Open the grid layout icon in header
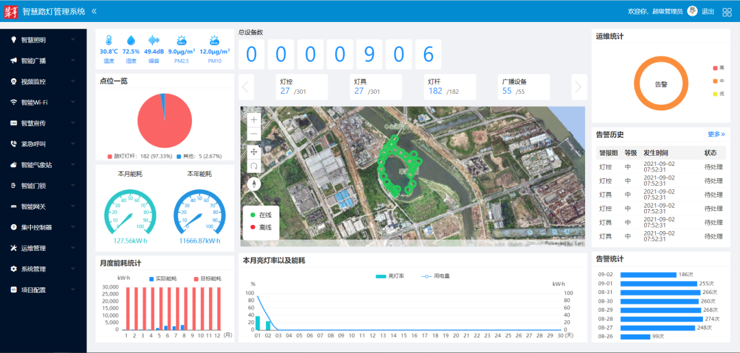 click(x=727, y=12)
